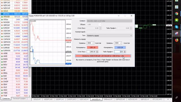Copy the blue 1323.29 level to Take Profit

120,47
